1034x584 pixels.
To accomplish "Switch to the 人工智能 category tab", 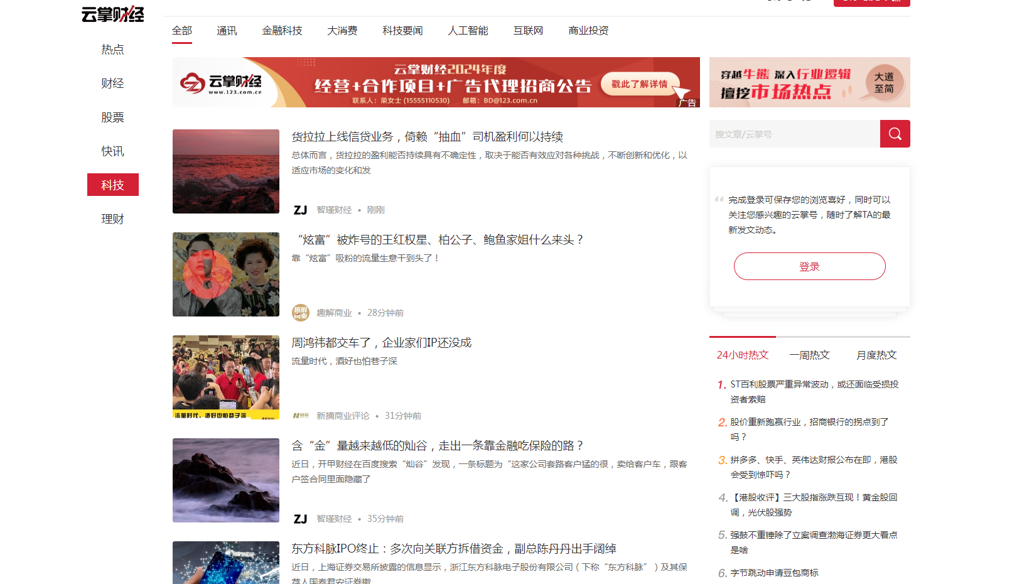I will (x=468, y=30).
